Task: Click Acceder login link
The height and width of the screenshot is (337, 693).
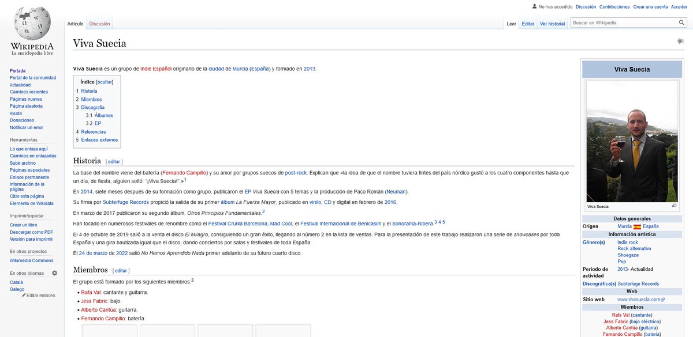Action: (x=679, y=7)
